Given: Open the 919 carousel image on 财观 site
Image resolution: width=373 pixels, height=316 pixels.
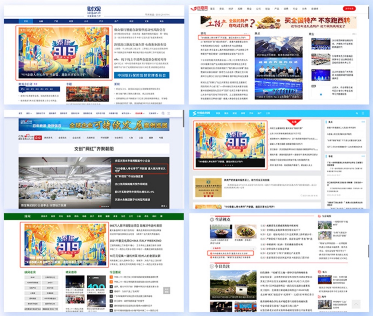Looking at the screenshot, I should pos(63,53).
